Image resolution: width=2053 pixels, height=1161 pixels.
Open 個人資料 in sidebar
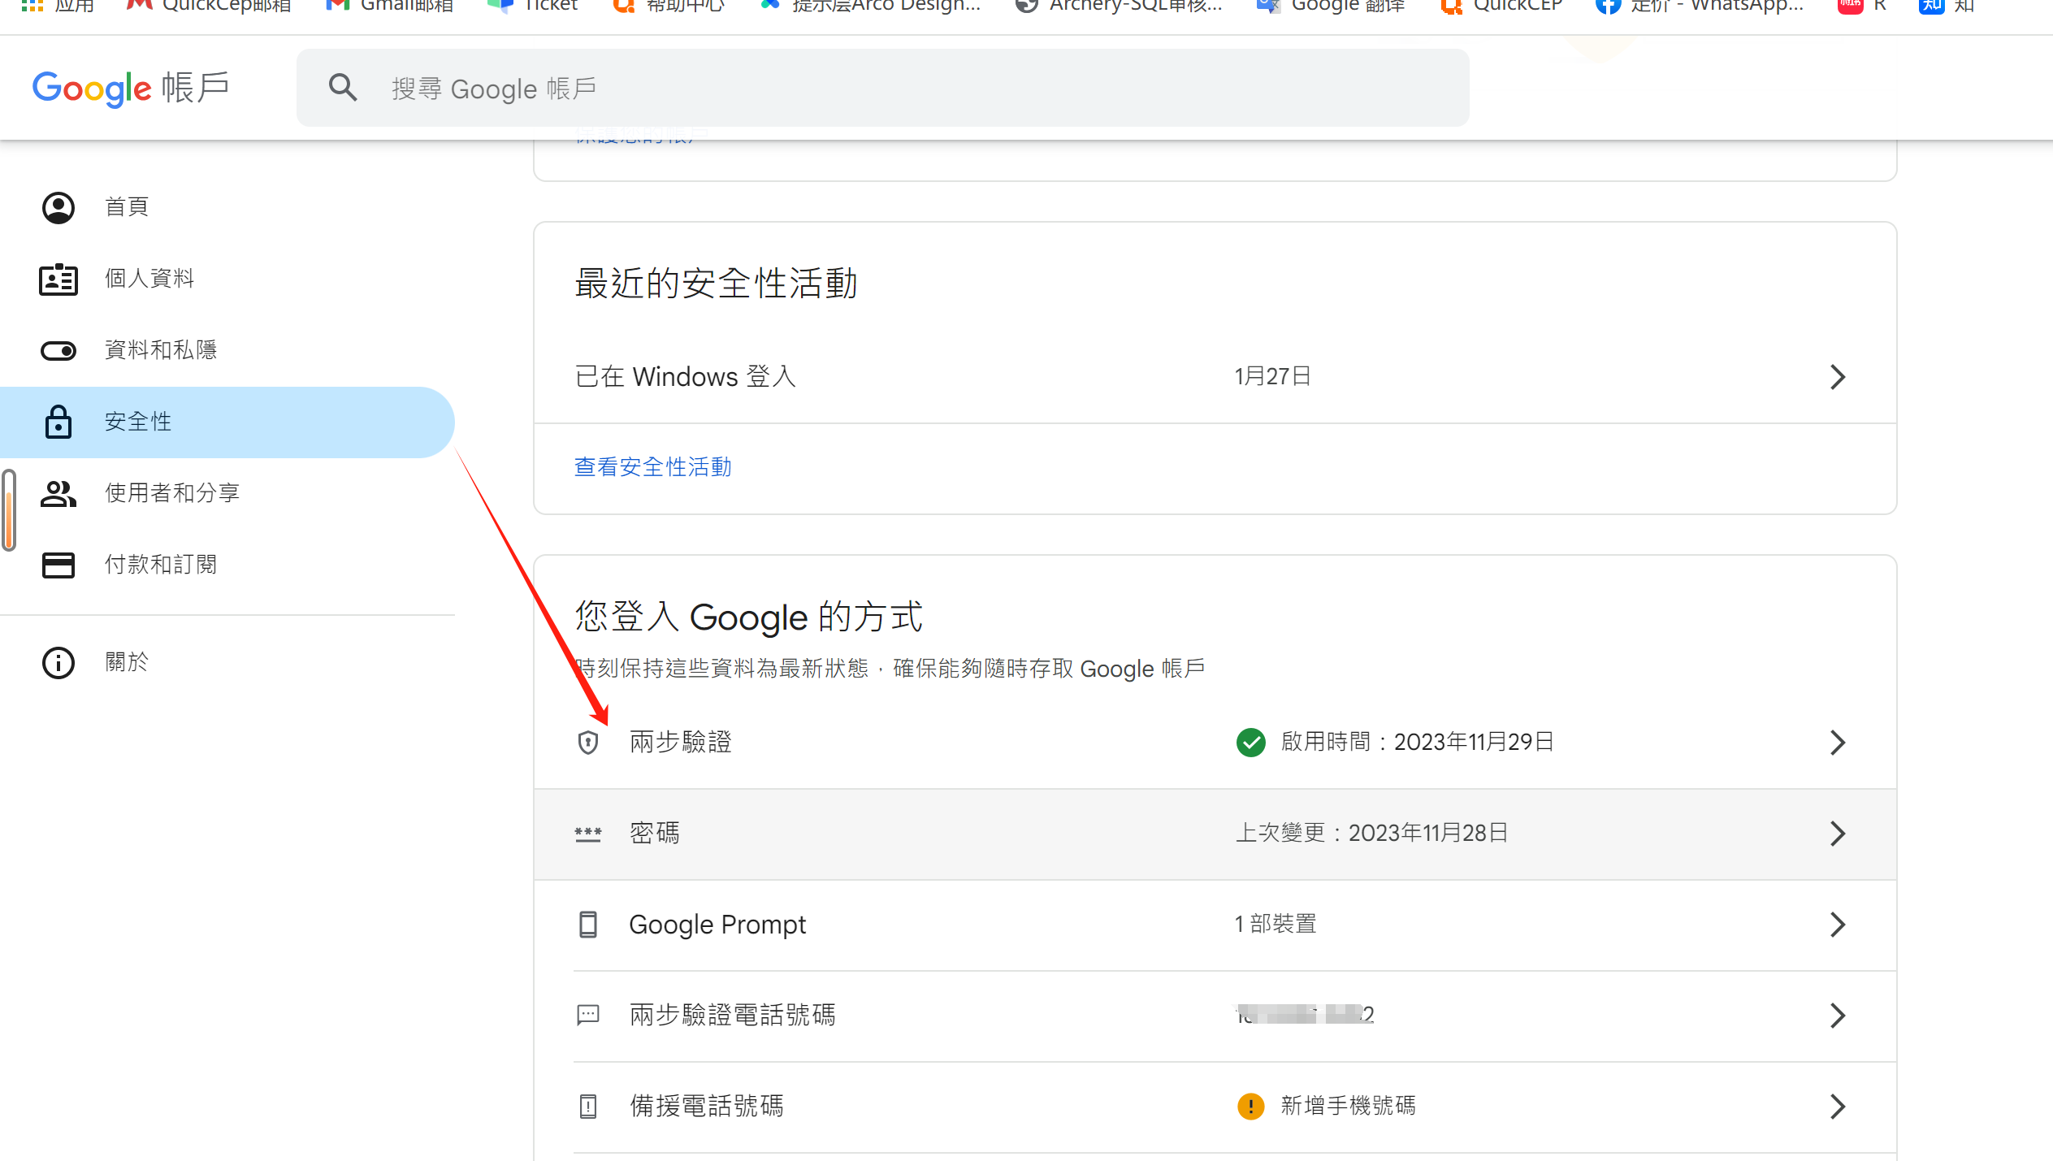(x=227, y=279)
